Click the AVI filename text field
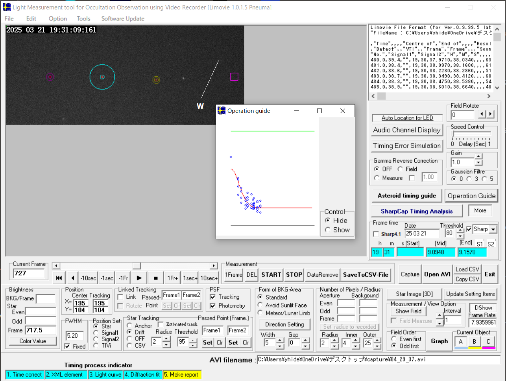This screenshot has height=381, width=506. 378,359
